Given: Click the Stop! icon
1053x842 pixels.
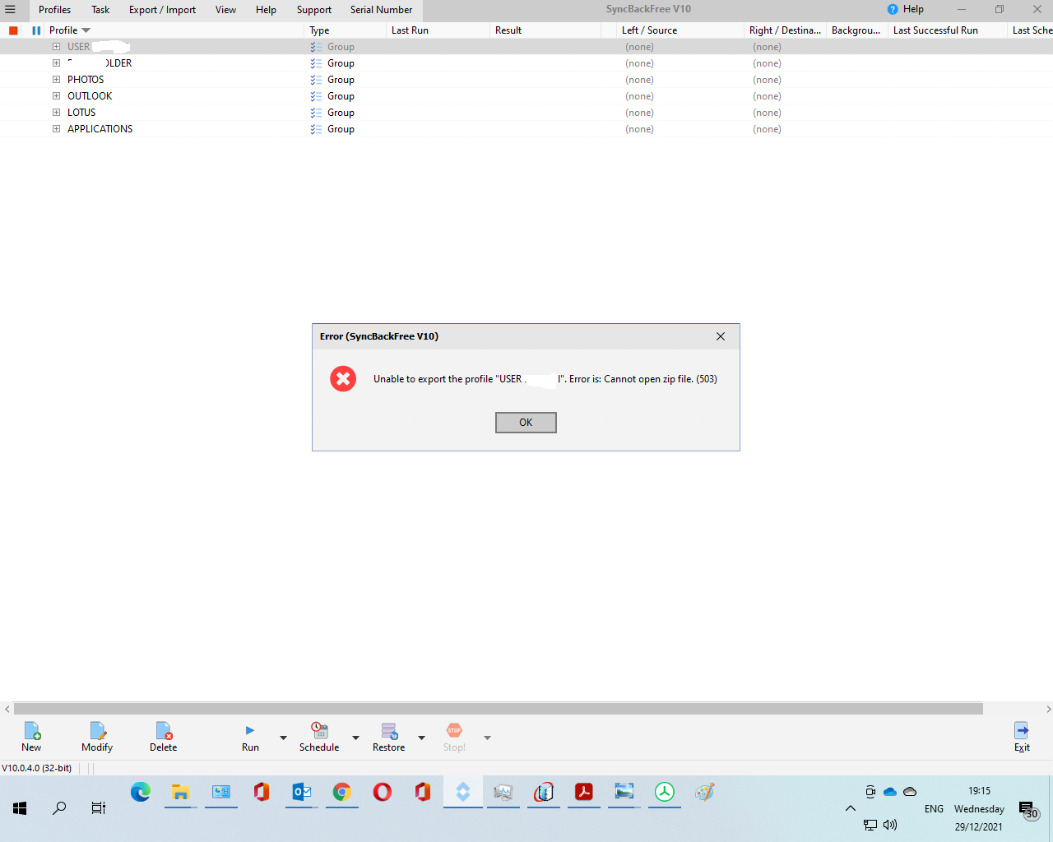Looking at the screenshot, I should click(x=454, y=730).
